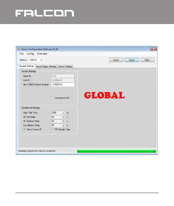The height and width of the screenshot is (206, 174).
Task: Enable the Send panel ACC checkbox
Action: pyautogui.click(x=52, y=98)
